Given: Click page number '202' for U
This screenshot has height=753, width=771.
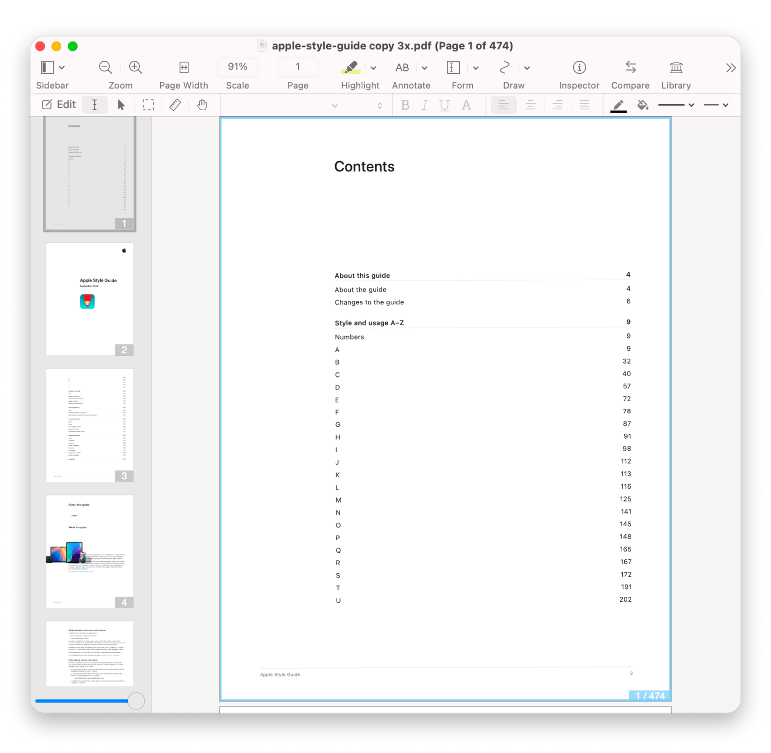Looking at the screenshot, I should pos(625,599).
